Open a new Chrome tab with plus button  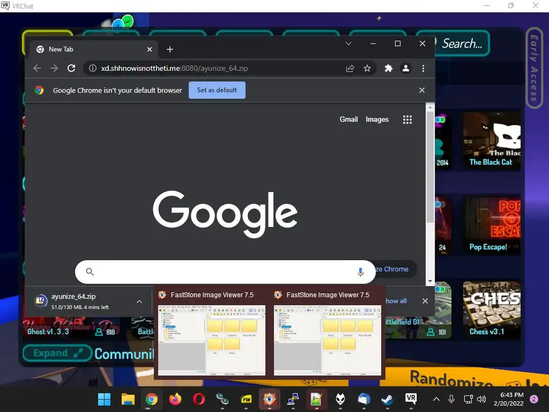click(170, 49)
